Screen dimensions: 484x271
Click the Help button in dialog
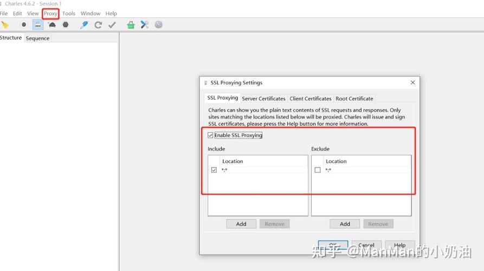point(400,245)
